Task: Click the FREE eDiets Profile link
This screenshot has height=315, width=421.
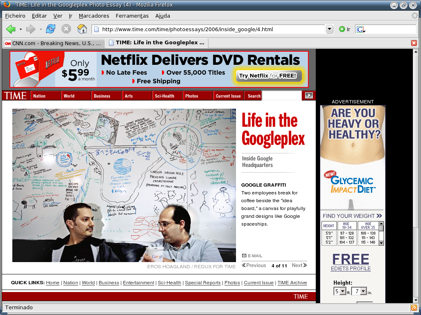Action: click(351, 262)
